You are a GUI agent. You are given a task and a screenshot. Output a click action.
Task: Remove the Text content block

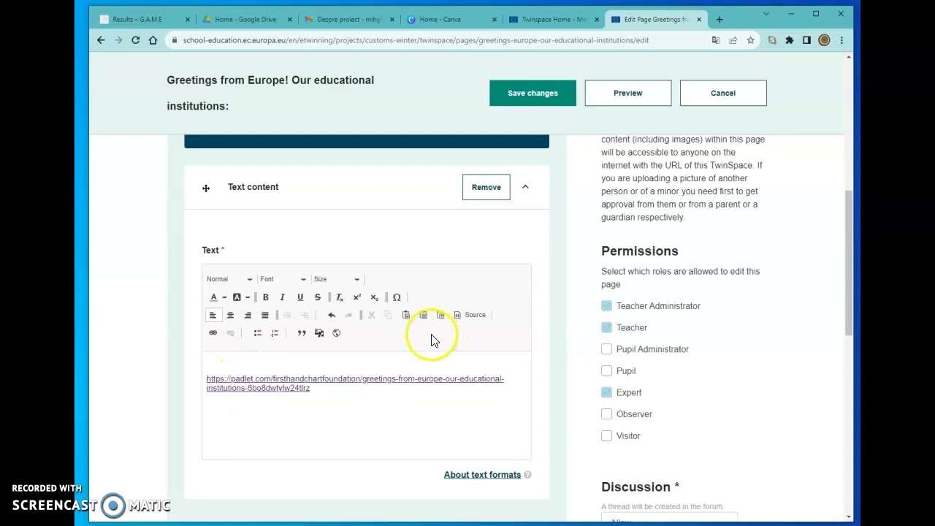(x=486, y=187)
